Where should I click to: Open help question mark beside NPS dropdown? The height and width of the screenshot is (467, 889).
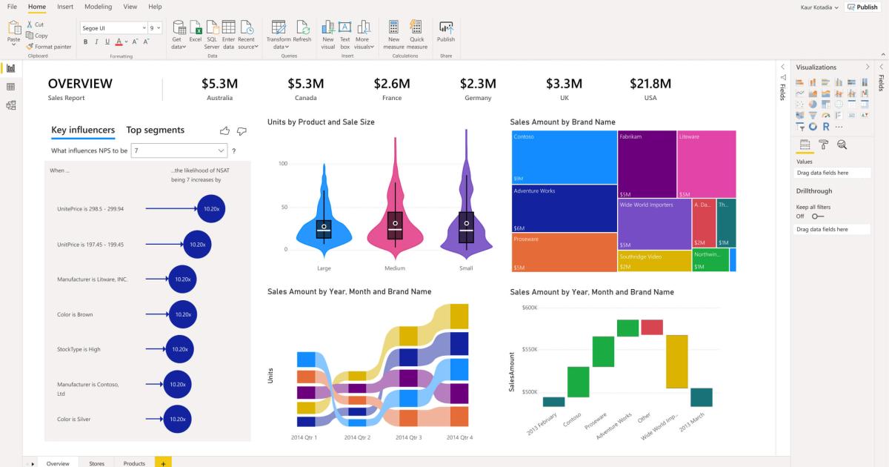click(234, 150)
